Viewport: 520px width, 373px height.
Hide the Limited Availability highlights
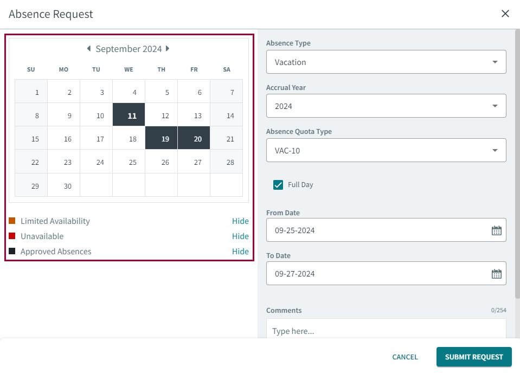pos(241,221)
